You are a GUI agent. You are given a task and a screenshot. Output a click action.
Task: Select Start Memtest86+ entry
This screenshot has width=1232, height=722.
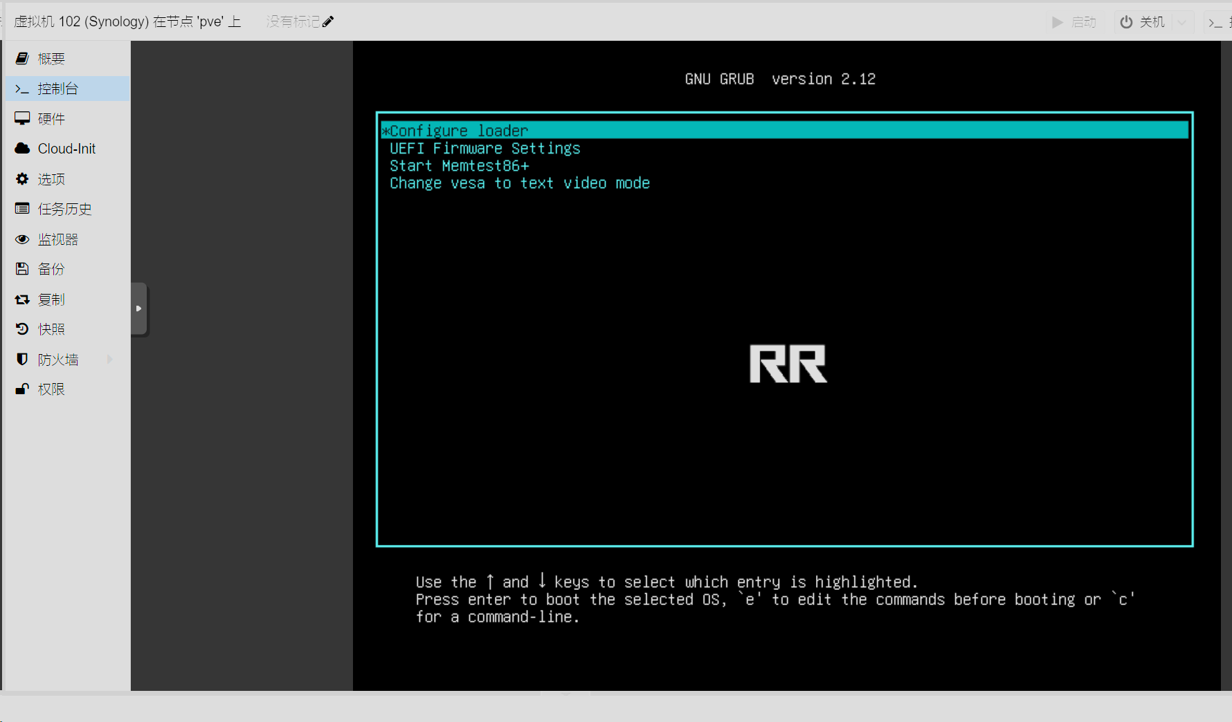click(459, 166)
